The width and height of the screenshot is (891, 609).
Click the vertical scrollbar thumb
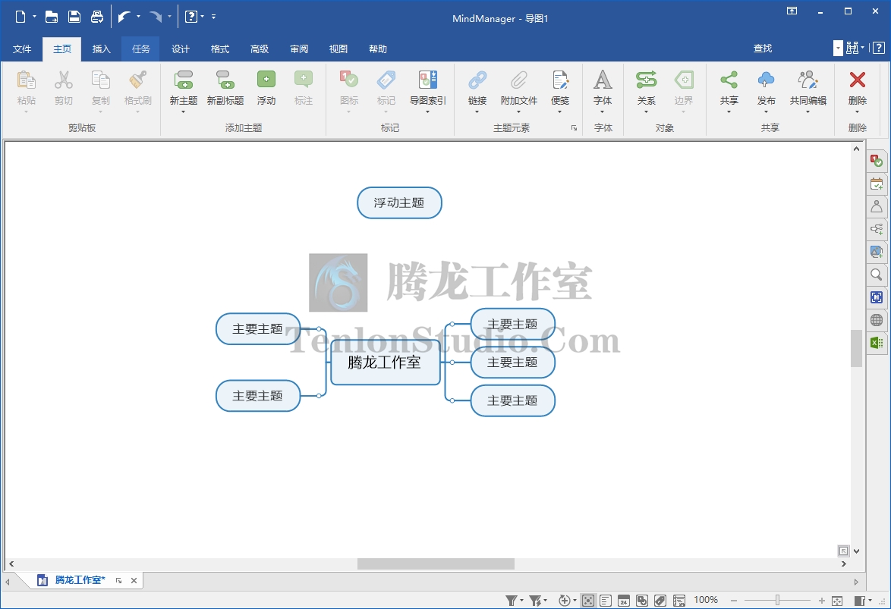(856, 348)
